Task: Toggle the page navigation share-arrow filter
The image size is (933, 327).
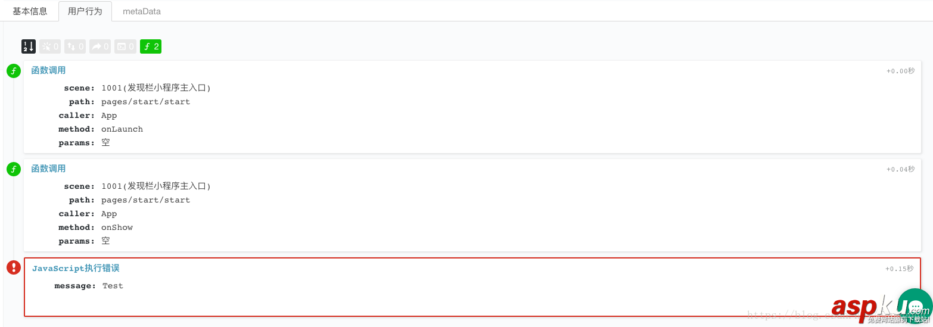Action: (100, 46)
